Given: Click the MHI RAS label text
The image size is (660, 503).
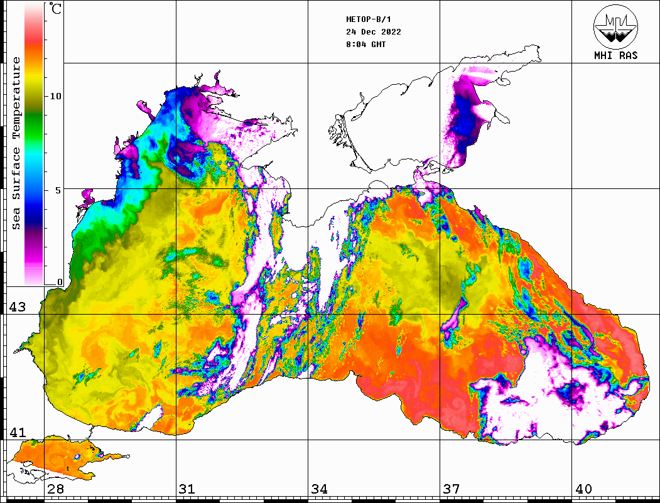Looking at the screenshot, I should (616, 55).
